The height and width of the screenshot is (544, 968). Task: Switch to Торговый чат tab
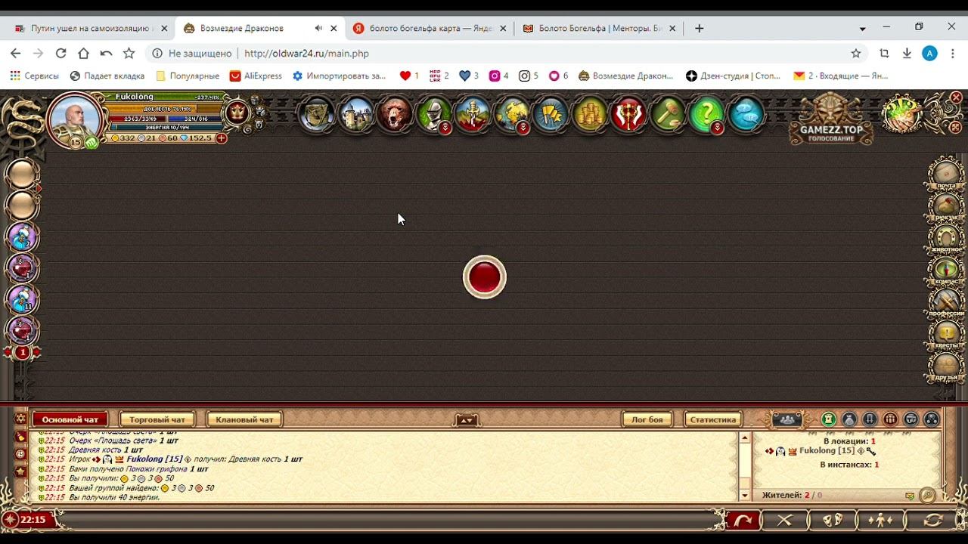[x=157, y=419]
